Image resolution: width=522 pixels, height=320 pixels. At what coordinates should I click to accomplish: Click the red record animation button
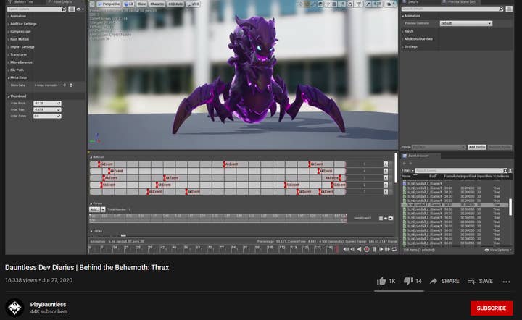point(367,249)
